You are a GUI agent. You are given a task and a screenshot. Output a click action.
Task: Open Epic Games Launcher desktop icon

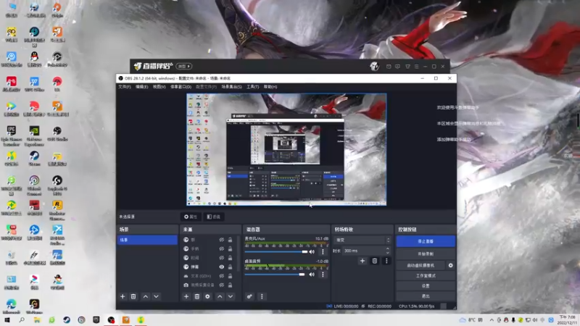click(x=12, y=135)
